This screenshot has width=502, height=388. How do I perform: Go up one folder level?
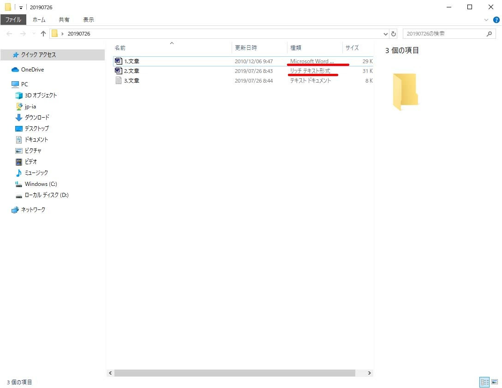pyautogui.click(x=43, y=34)
